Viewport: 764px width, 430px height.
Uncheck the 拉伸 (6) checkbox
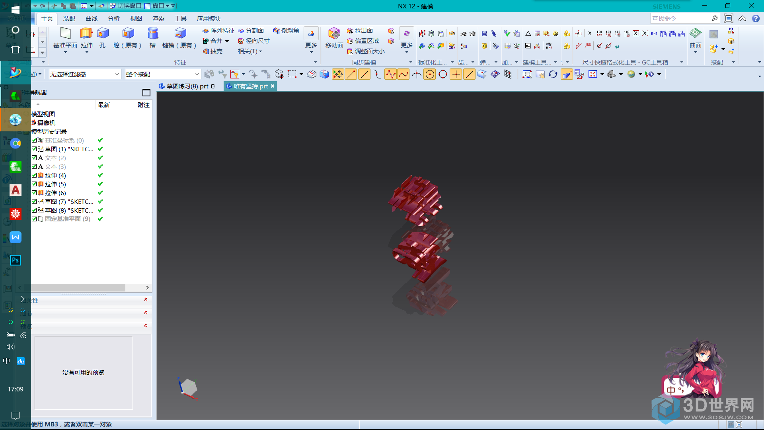(34, 193)
